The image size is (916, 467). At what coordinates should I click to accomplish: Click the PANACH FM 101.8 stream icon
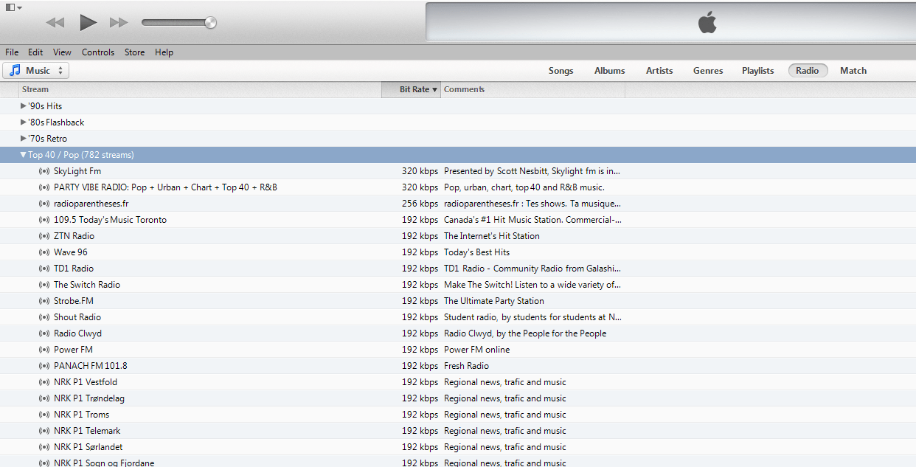44,366
